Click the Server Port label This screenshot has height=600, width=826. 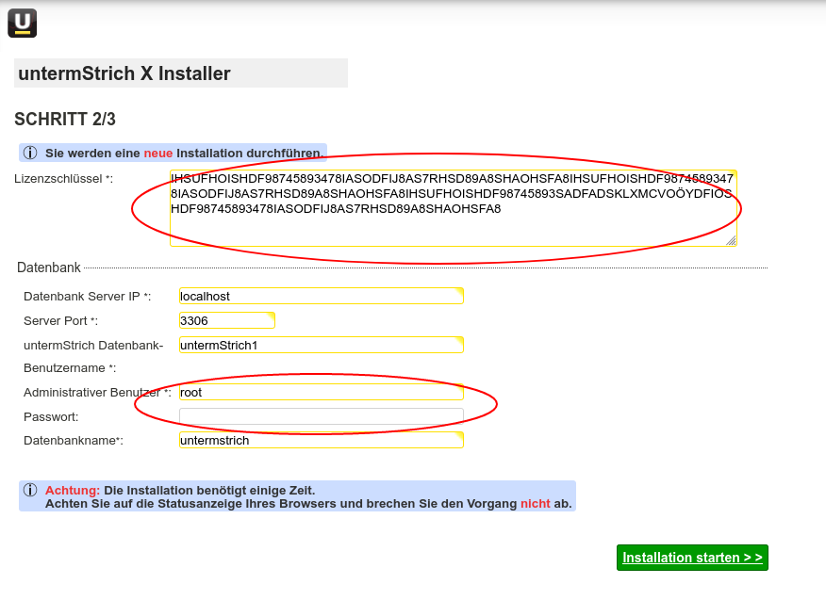click(x=60, y=321)
